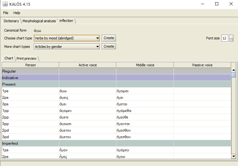Image resolution: width=238 pixels, height=166 pixels.
Task: Click the Font size input field
Action: click(x=225, y=38)
